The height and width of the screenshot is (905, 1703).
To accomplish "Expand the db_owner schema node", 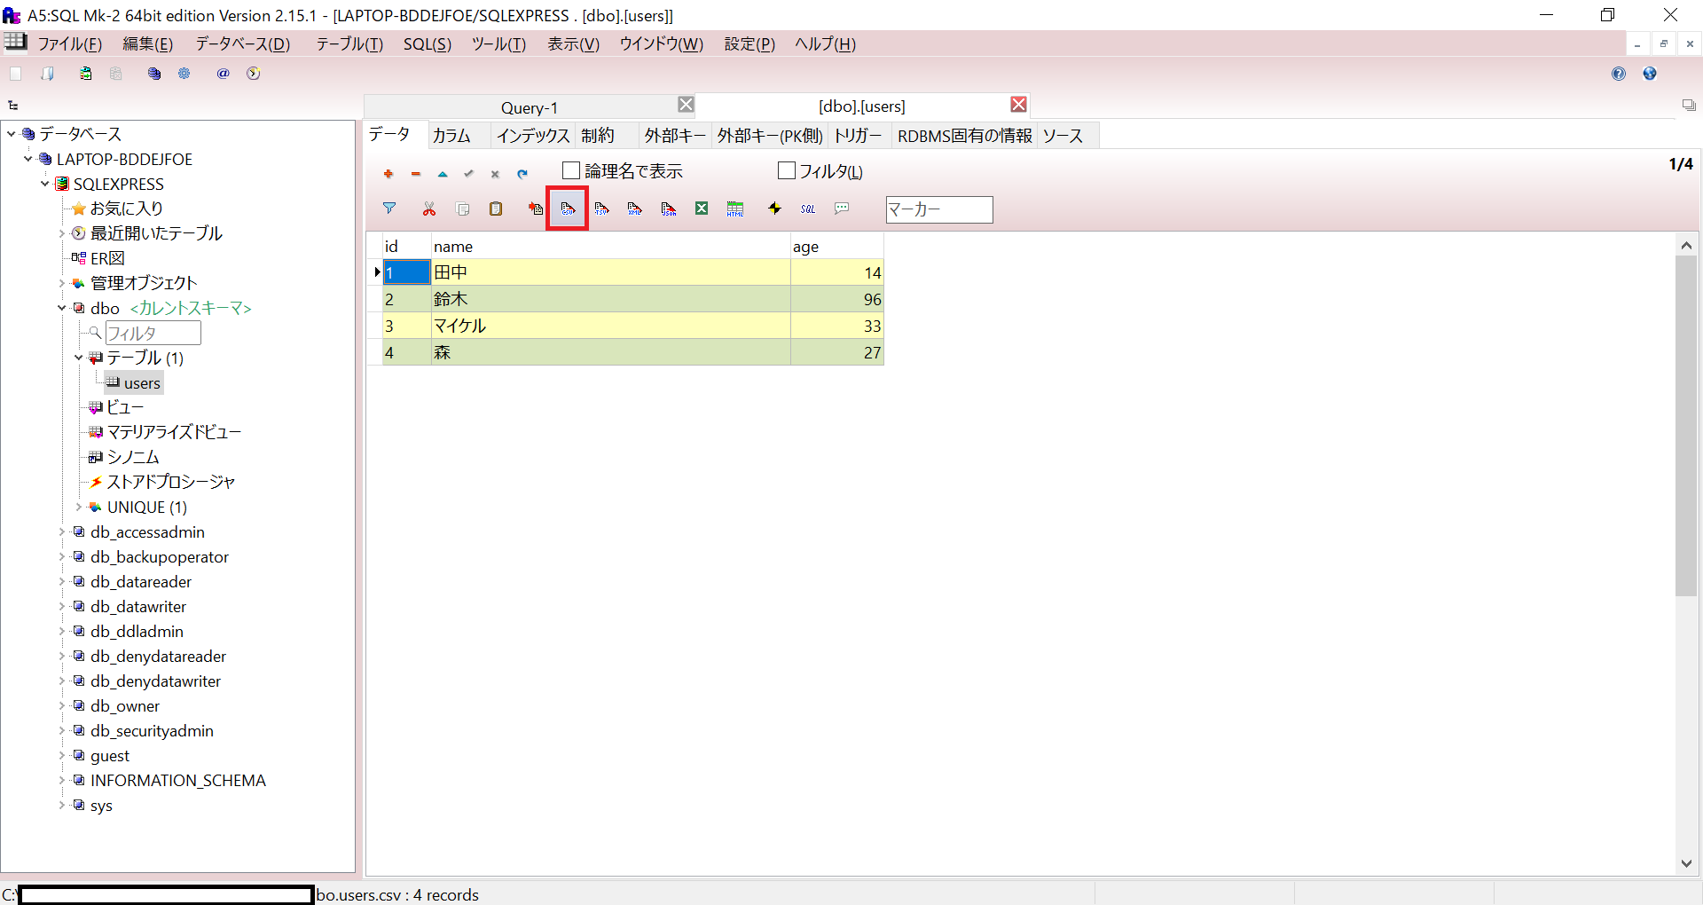I will 62,706.
